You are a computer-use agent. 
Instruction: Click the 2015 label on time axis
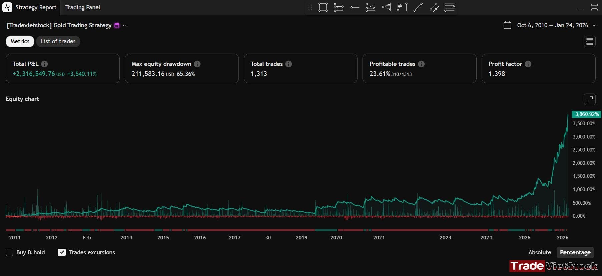click(x=163, y=238)
